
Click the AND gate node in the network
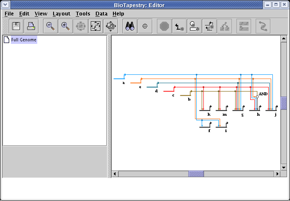coord(257,97)
